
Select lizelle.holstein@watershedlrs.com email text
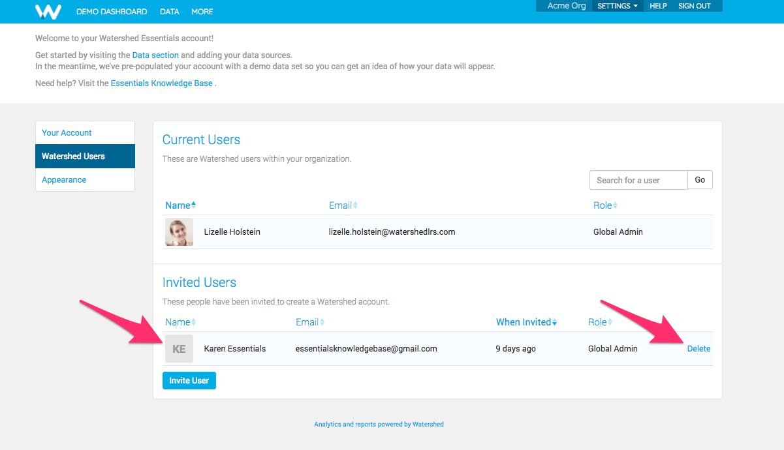[x=392, y=232]
